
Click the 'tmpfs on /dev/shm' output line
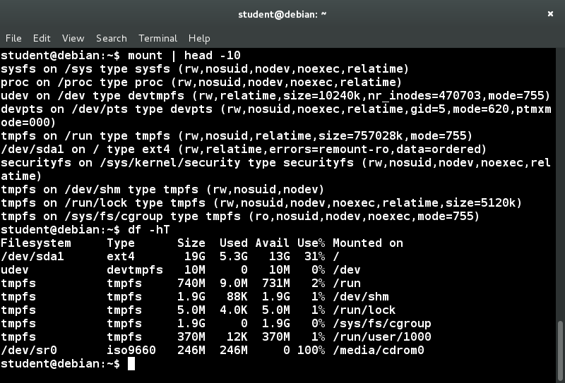(x=162, y=189)
